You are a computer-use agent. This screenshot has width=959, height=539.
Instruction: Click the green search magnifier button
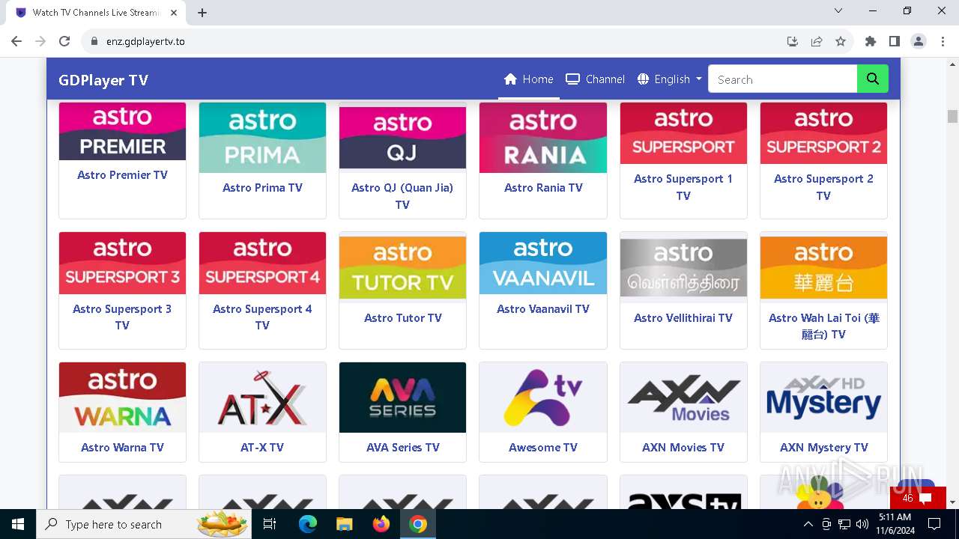873,79
